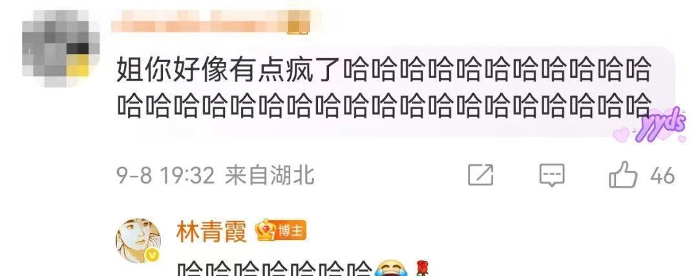
Task: Tap the yellow verified V badge on 林青霞's avatar
Action: 153,256
